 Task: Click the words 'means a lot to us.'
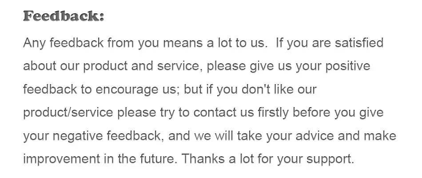coord(214,43)
